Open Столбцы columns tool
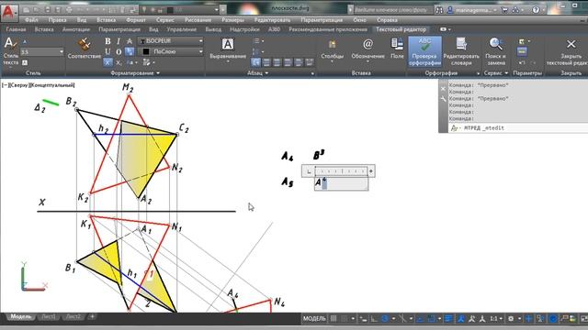588x330 pixels. click(x=333, y=49)
